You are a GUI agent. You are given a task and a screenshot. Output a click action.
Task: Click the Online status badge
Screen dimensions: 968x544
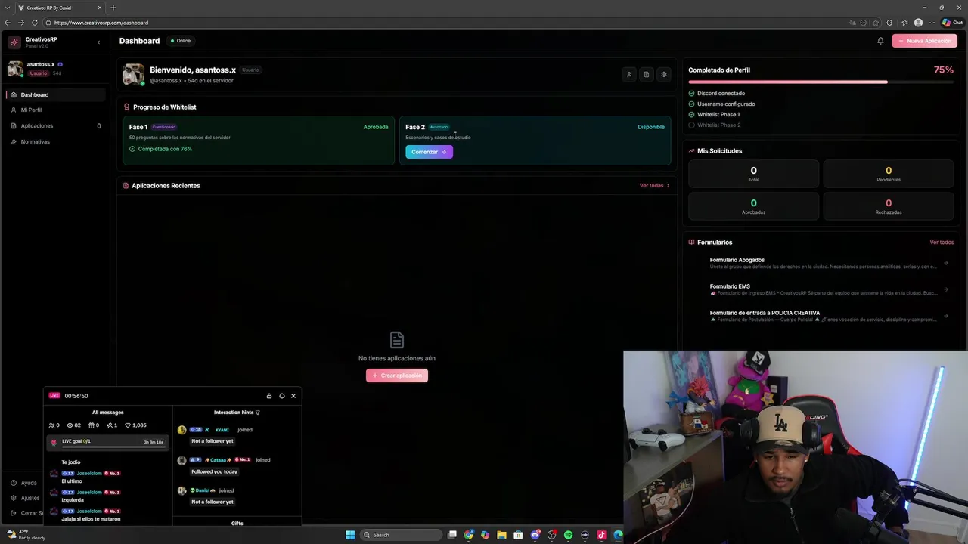pos(181,41)
